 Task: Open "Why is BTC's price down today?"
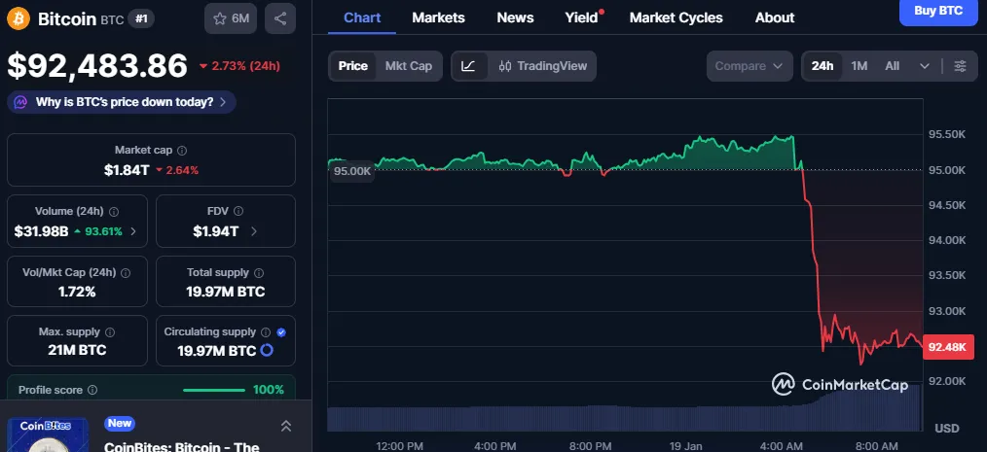(x=122, y=102)
